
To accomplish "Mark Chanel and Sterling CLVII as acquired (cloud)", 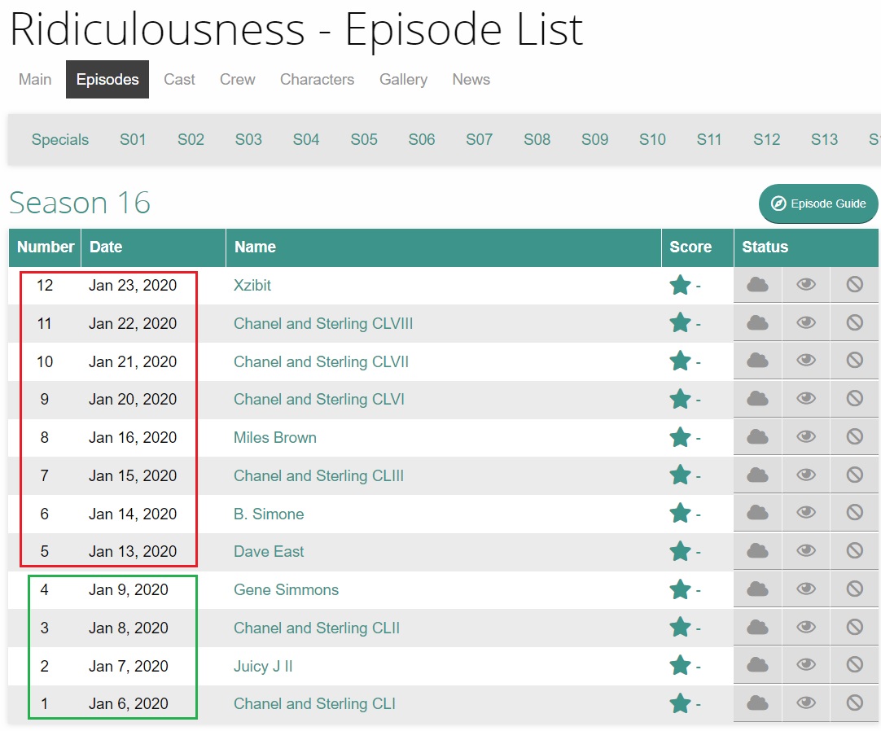I will [756, 361].
